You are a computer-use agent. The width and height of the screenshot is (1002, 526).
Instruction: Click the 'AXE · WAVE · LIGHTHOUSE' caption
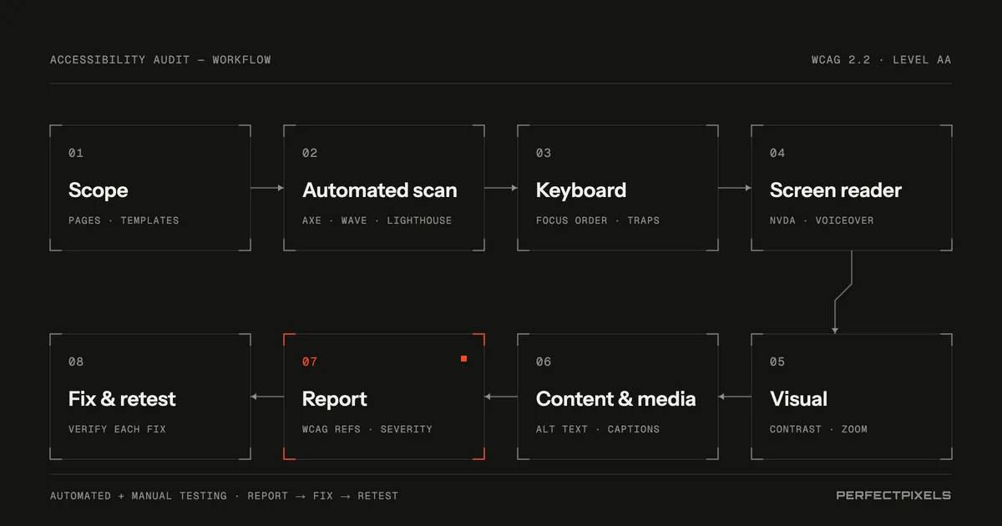(x=377, y=220)
